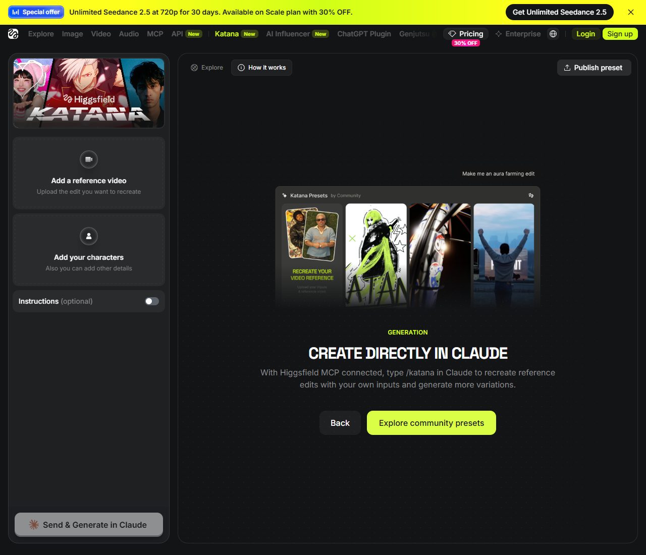
Task: Close the special offer banner
Action: coord(631,12)
